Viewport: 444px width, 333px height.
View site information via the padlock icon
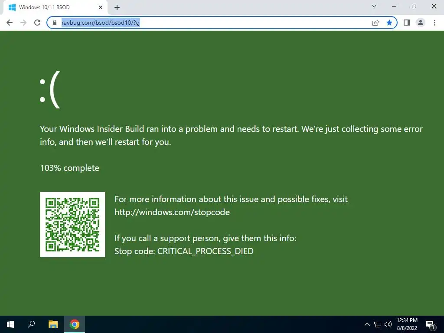point(55,23)
